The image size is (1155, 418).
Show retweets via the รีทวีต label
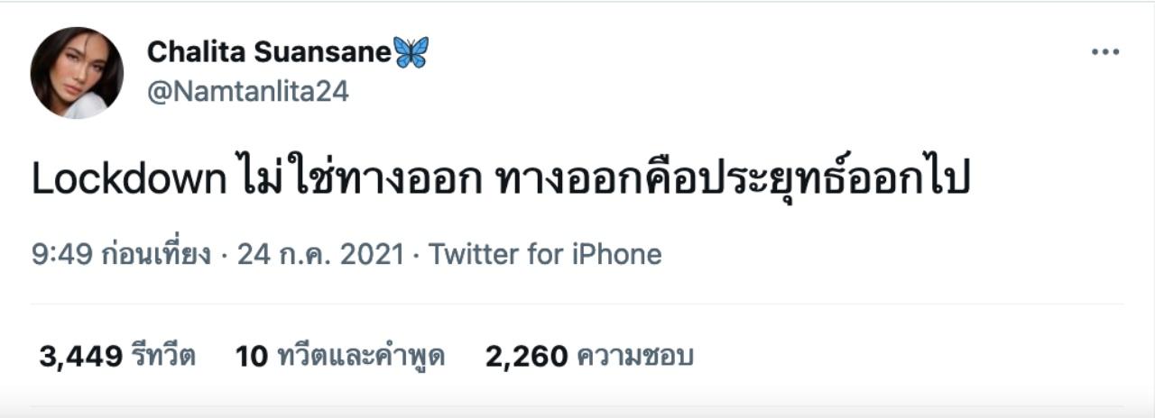click(164, 357)
